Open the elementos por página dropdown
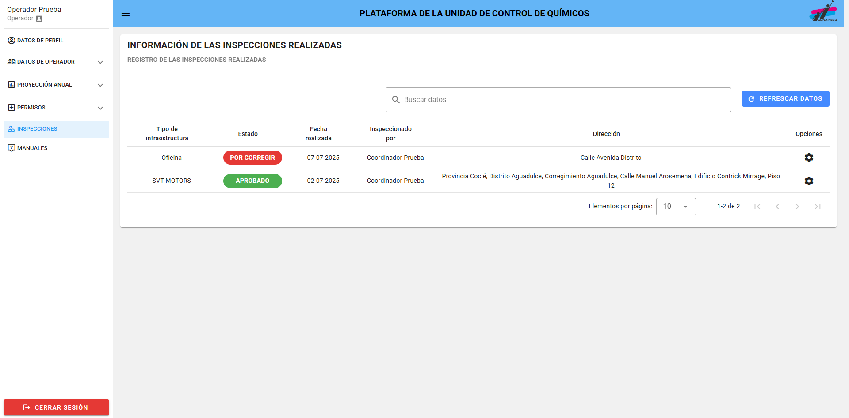The image size is (849, 418). click(x=676, y=206)
